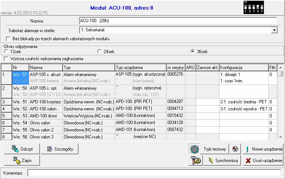Click the Okno salon 3 name cell
The width and height of the screenshot is (285, 179).
point(46,137)
